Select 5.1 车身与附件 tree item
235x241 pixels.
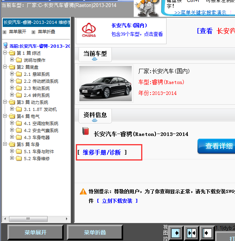coord(39,152)
